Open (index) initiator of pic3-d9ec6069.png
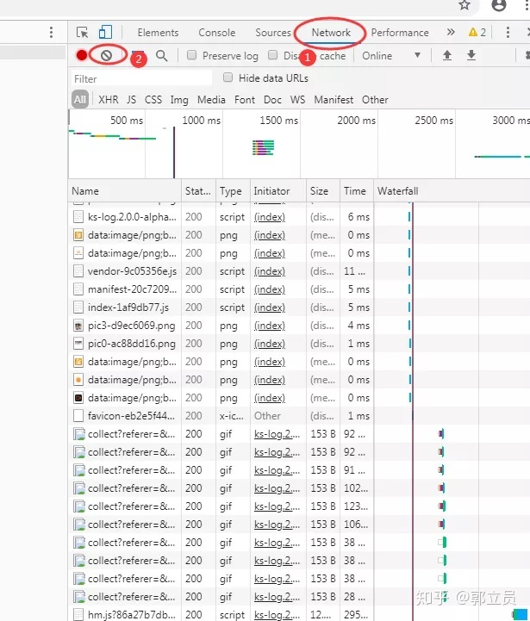Image resolution: width=530 pixels, height=621 pixels. [x=270, y=326]
